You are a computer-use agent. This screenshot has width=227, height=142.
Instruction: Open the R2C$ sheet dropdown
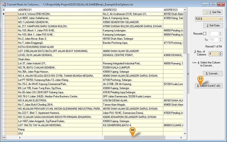coord(220,19)
